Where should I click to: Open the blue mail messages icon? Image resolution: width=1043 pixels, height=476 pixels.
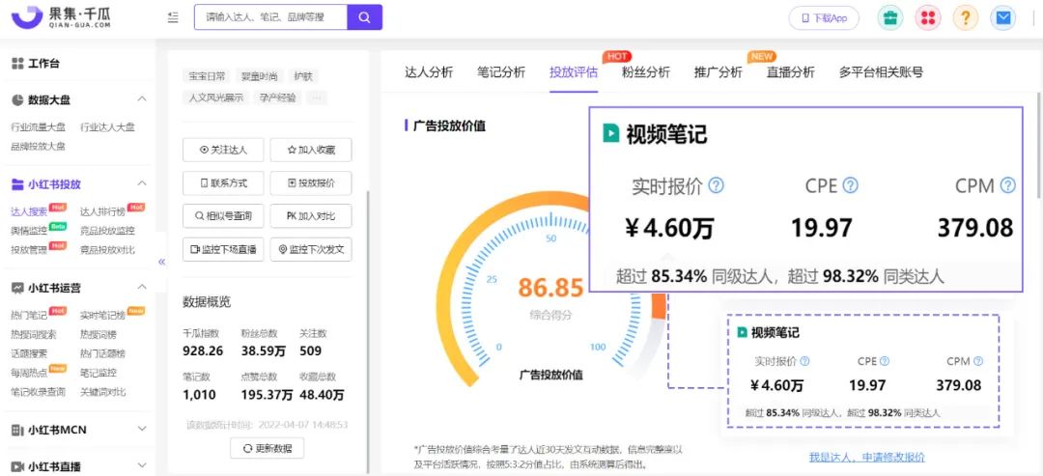tap(1003, 18)
